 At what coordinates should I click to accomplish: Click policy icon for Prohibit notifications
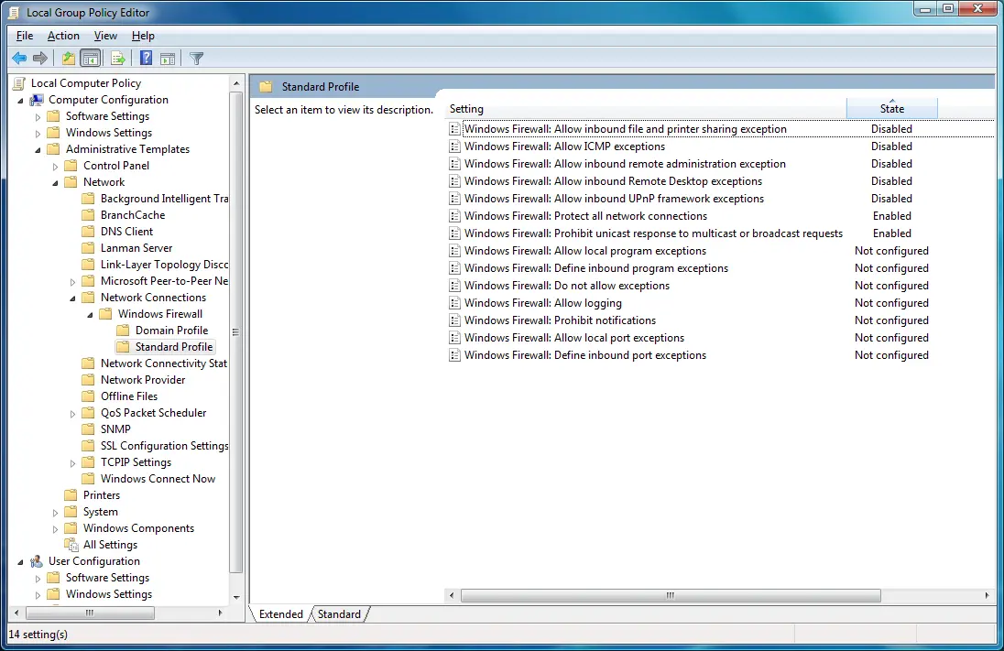(x=454, y=320)
